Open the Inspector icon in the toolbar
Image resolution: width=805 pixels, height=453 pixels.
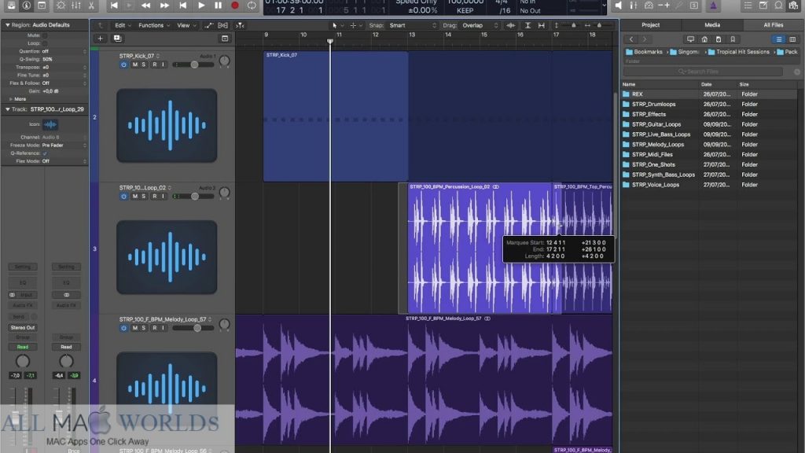click(x=26, y=7)
